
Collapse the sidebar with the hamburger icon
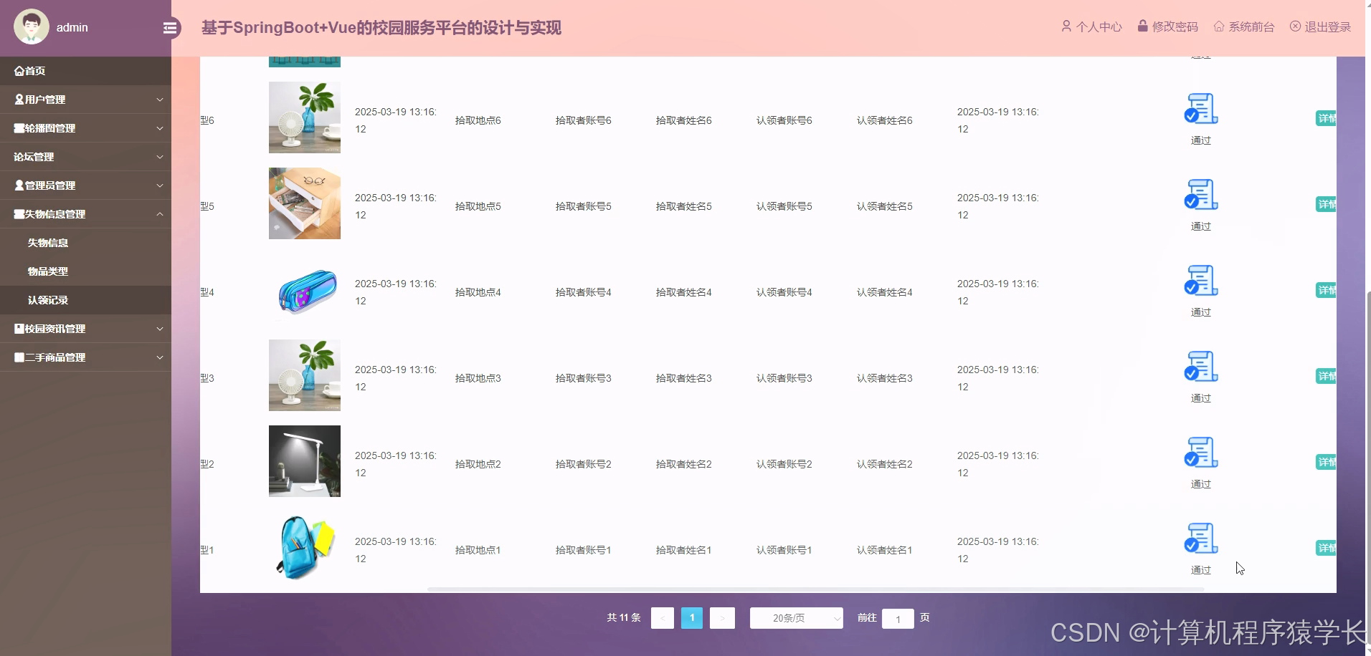pyautogui.click(x=170, y=27)
